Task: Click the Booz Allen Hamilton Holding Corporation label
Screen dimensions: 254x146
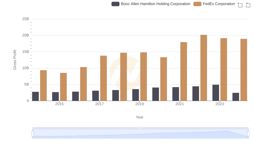Action: coord(156,4)
